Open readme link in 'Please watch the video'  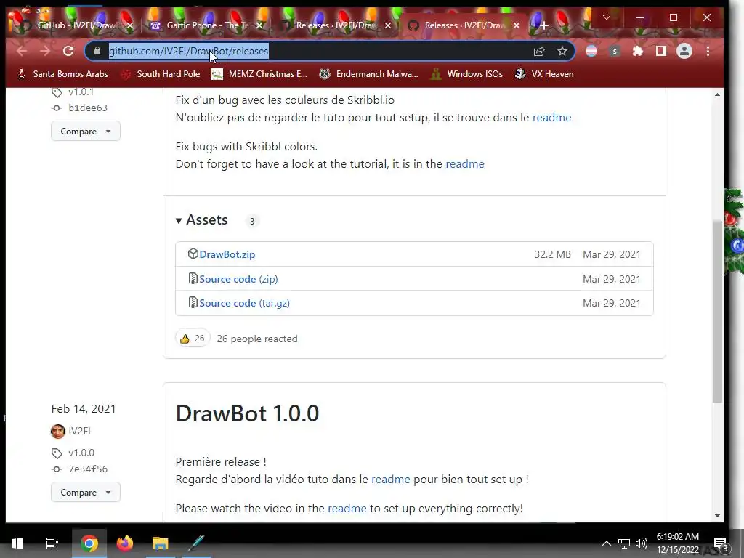pyautogui.click(x=347, y=508)
